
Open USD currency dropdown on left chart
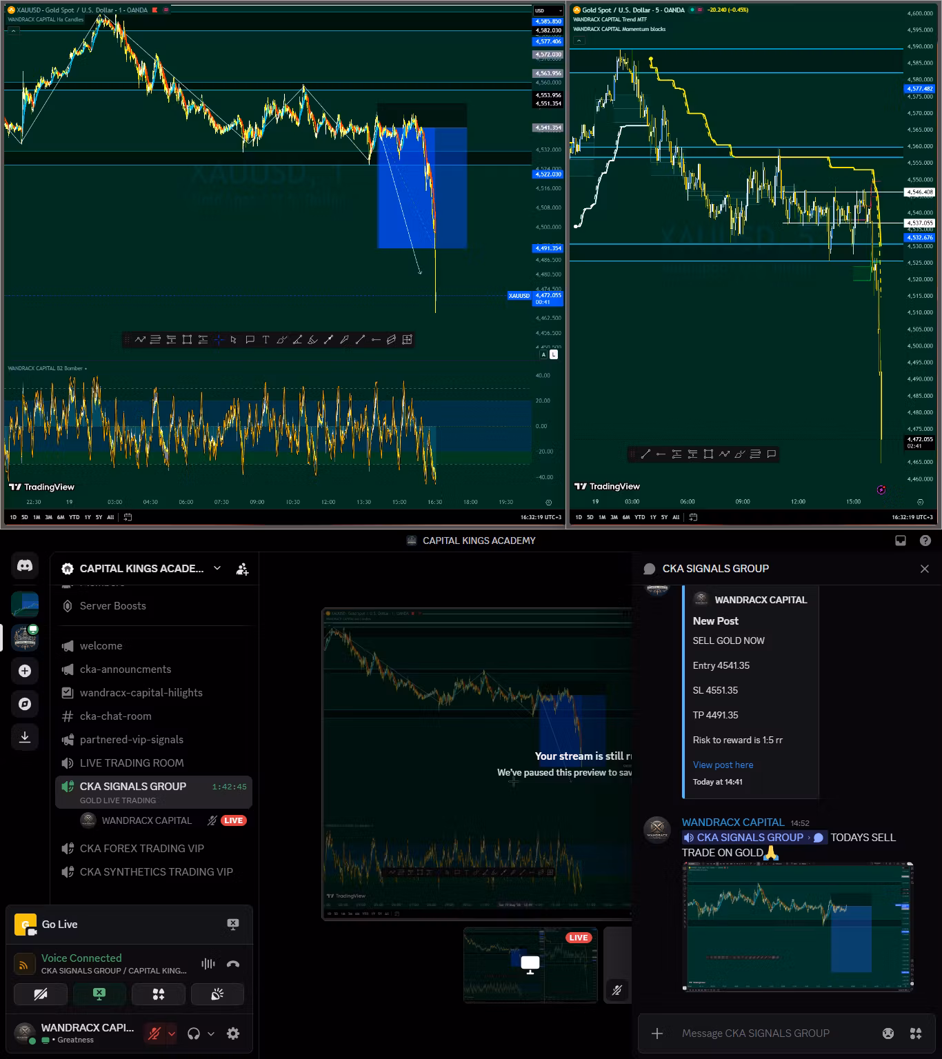[x=549, y=10]
